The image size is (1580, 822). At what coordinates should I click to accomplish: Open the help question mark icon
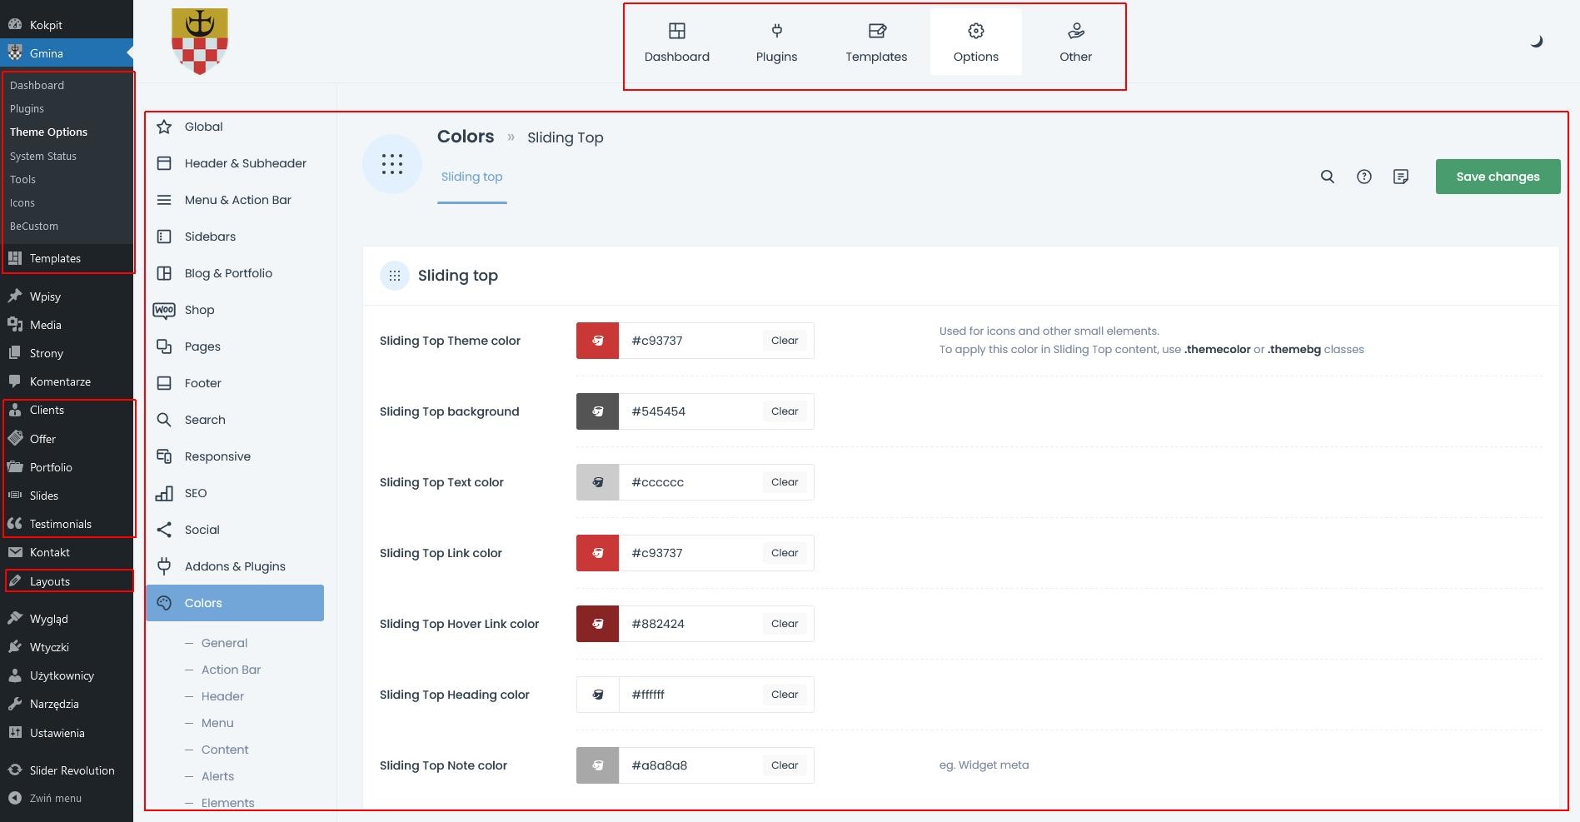pos(1364,177)
